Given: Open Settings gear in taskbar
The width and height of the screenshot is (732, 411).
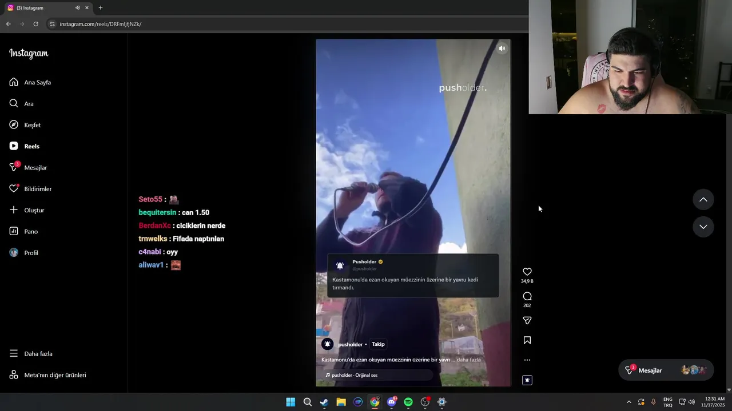Looking at the screenshot, I should click(x=442, y=402).
